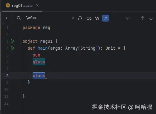Click the word sun on line 5
The width and height of the screenshot is (156, 114).
(x=36, y=55)
